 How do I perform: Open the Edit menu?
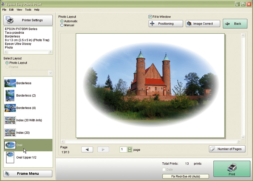point(11,10)
